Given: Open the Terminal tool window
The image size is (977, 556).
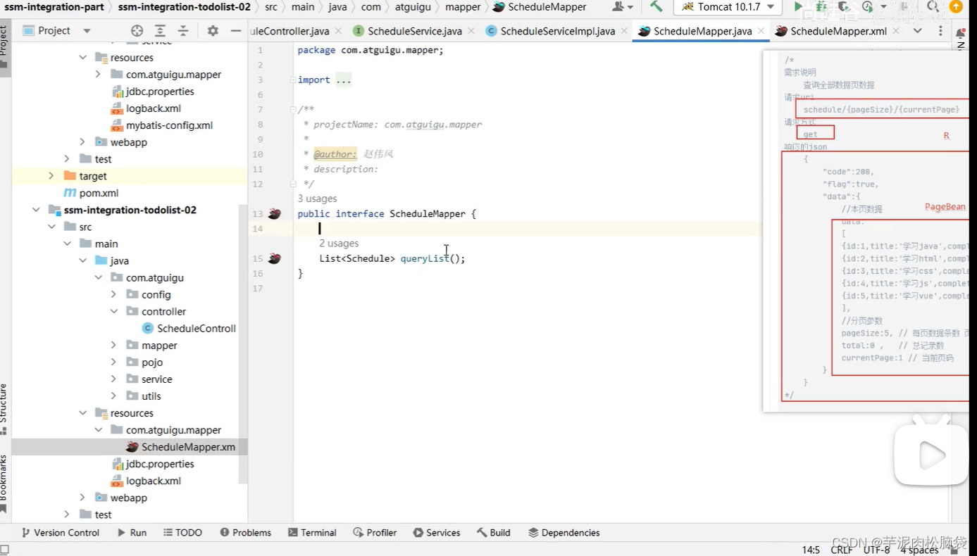Looking at the screenshot, I should (x=312, y=533).
